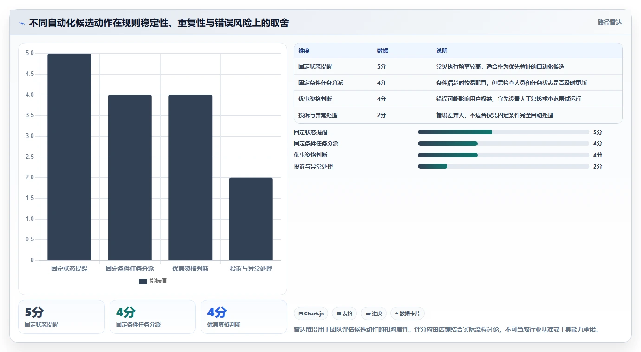This screenshot has width=641, height=352.
Task: Click the 维度 table column header
Action: pos(304,51)
